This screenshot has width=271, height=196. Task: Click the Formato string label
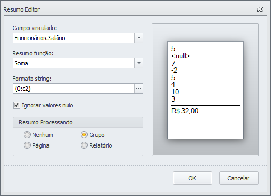(x=32, y=79)
